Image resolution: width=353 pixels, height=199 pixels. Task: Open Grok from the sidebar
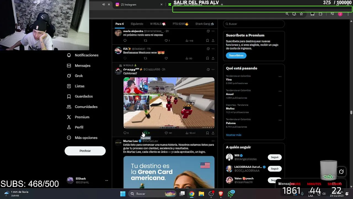(x=75, y=76)
